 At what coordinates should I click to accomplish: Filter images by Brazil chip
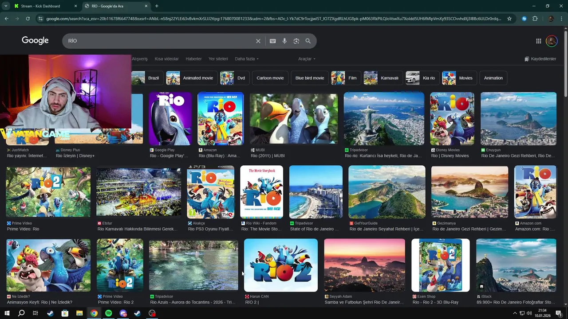point(147,78)
